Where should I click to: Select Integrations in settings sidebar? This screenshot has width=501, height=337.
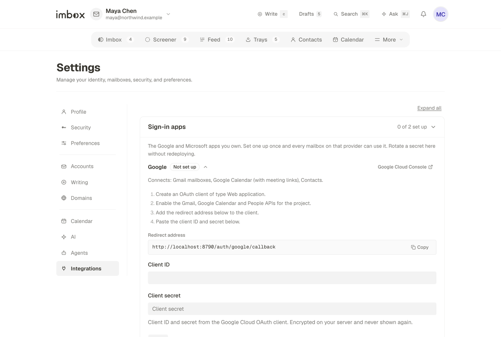pos(88,269)
